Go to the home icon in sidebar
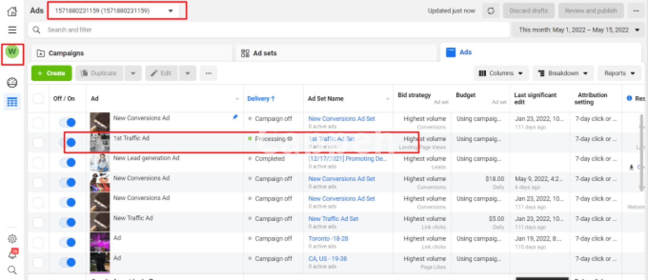648x280 pixels. point(12,11)
